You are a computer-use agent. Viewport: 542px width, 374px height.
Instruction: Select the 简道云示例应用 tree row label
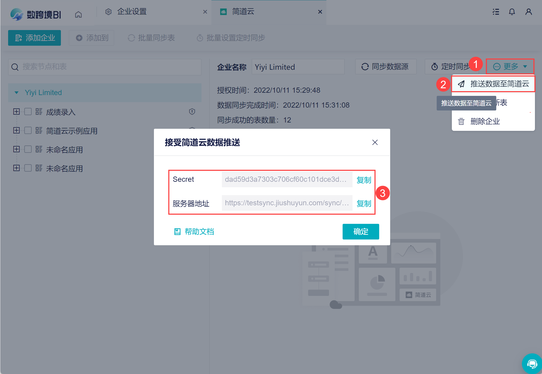pos(72,131)
